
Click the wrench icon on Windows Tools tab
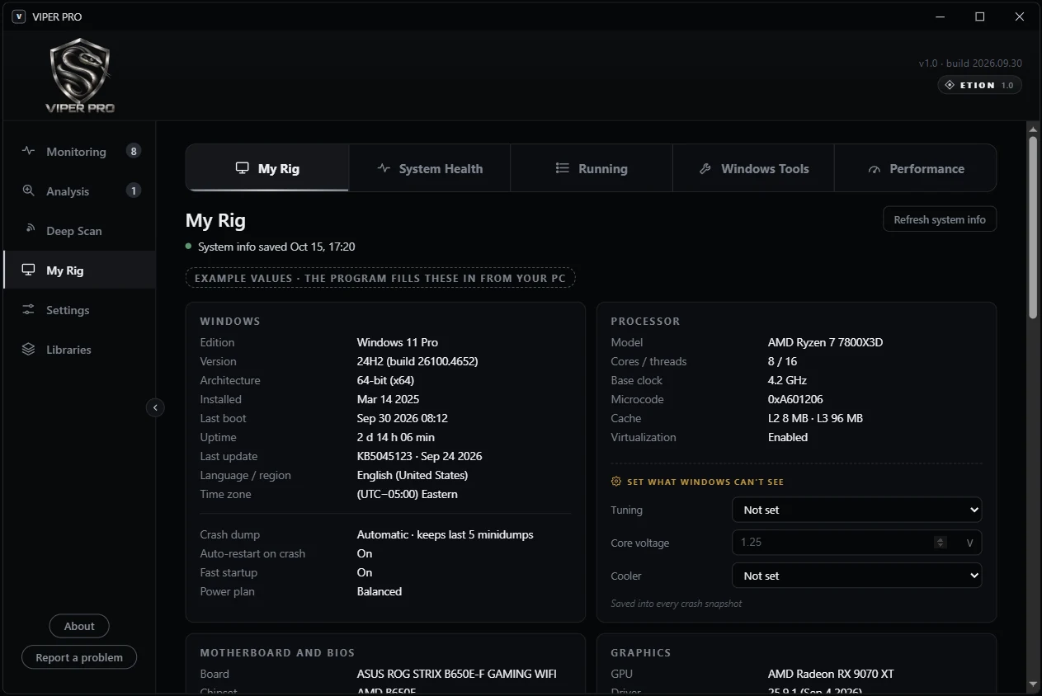coord(705,168)
